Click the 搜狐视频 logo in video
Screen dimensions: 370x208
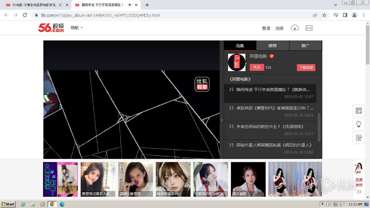[202, 84]
